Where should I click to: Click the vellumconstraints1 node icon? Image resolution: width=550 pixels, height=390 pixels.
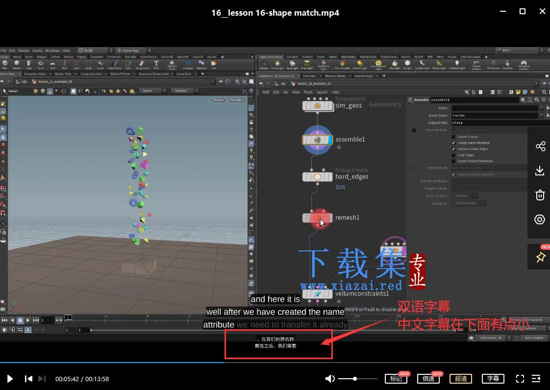[x=318, y=294]
